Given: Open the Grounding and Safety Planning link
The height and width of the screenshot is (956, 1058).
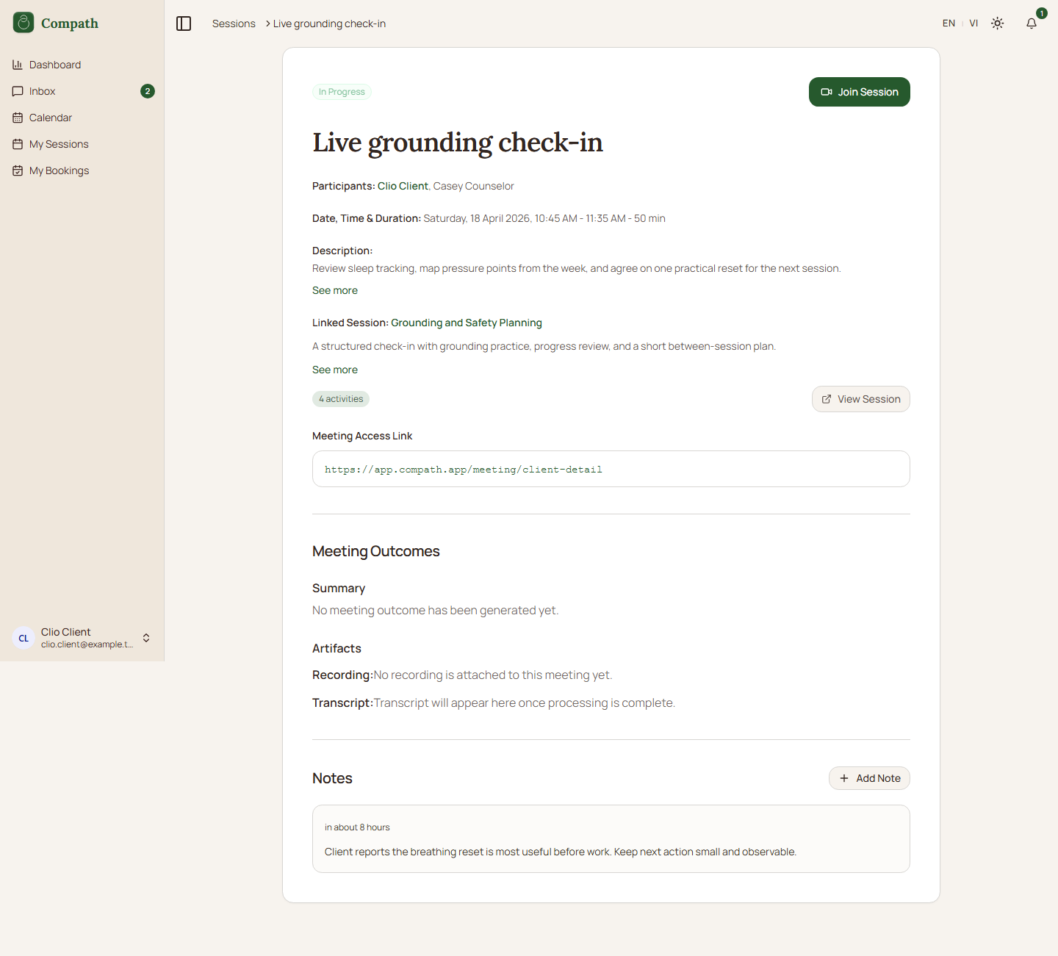Looking at the screenshot, I should click(x=466, y=323).
